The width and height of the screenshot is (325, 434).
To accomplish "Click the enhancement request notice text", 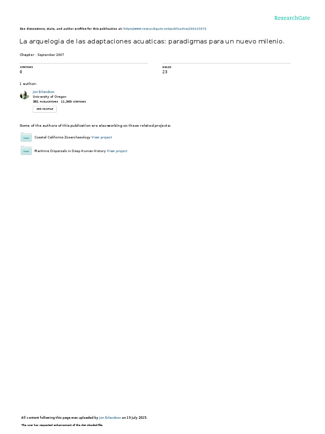I will (x=62, y=425).
